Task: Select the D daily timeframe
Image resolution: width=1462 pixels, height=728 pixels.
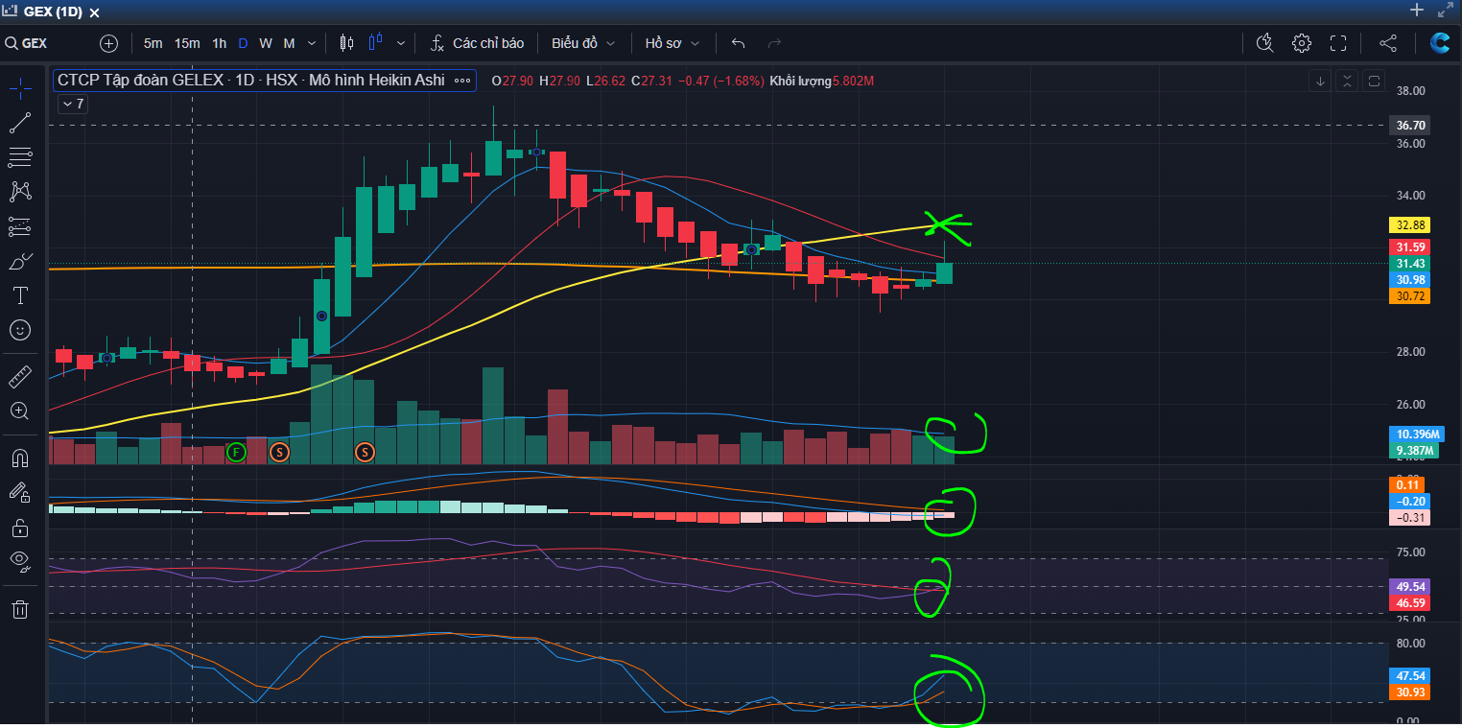Action: tap(243, 43)
